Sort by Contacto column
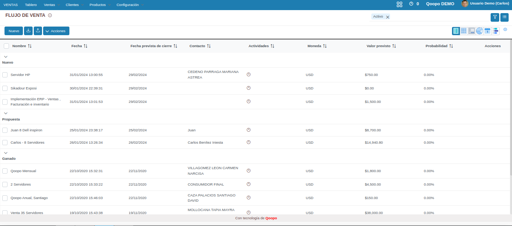 (x=209, y=46)
